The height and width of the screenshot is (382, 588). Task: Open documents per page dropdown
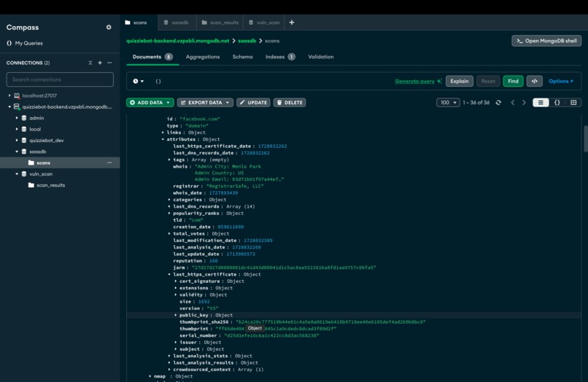coord(448,102)
